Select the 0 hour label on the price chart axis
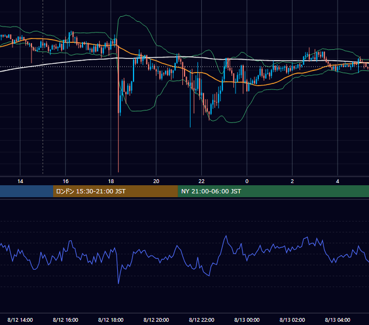This screenshot has width=369, height=325. (247, 181)
